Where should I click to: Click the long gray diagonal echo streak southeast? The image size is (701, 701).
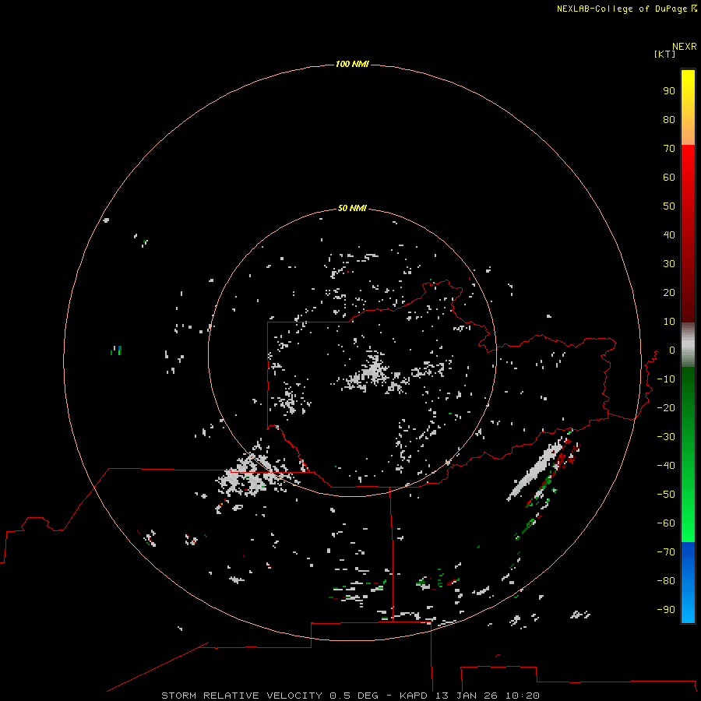[x=534, y=470]
